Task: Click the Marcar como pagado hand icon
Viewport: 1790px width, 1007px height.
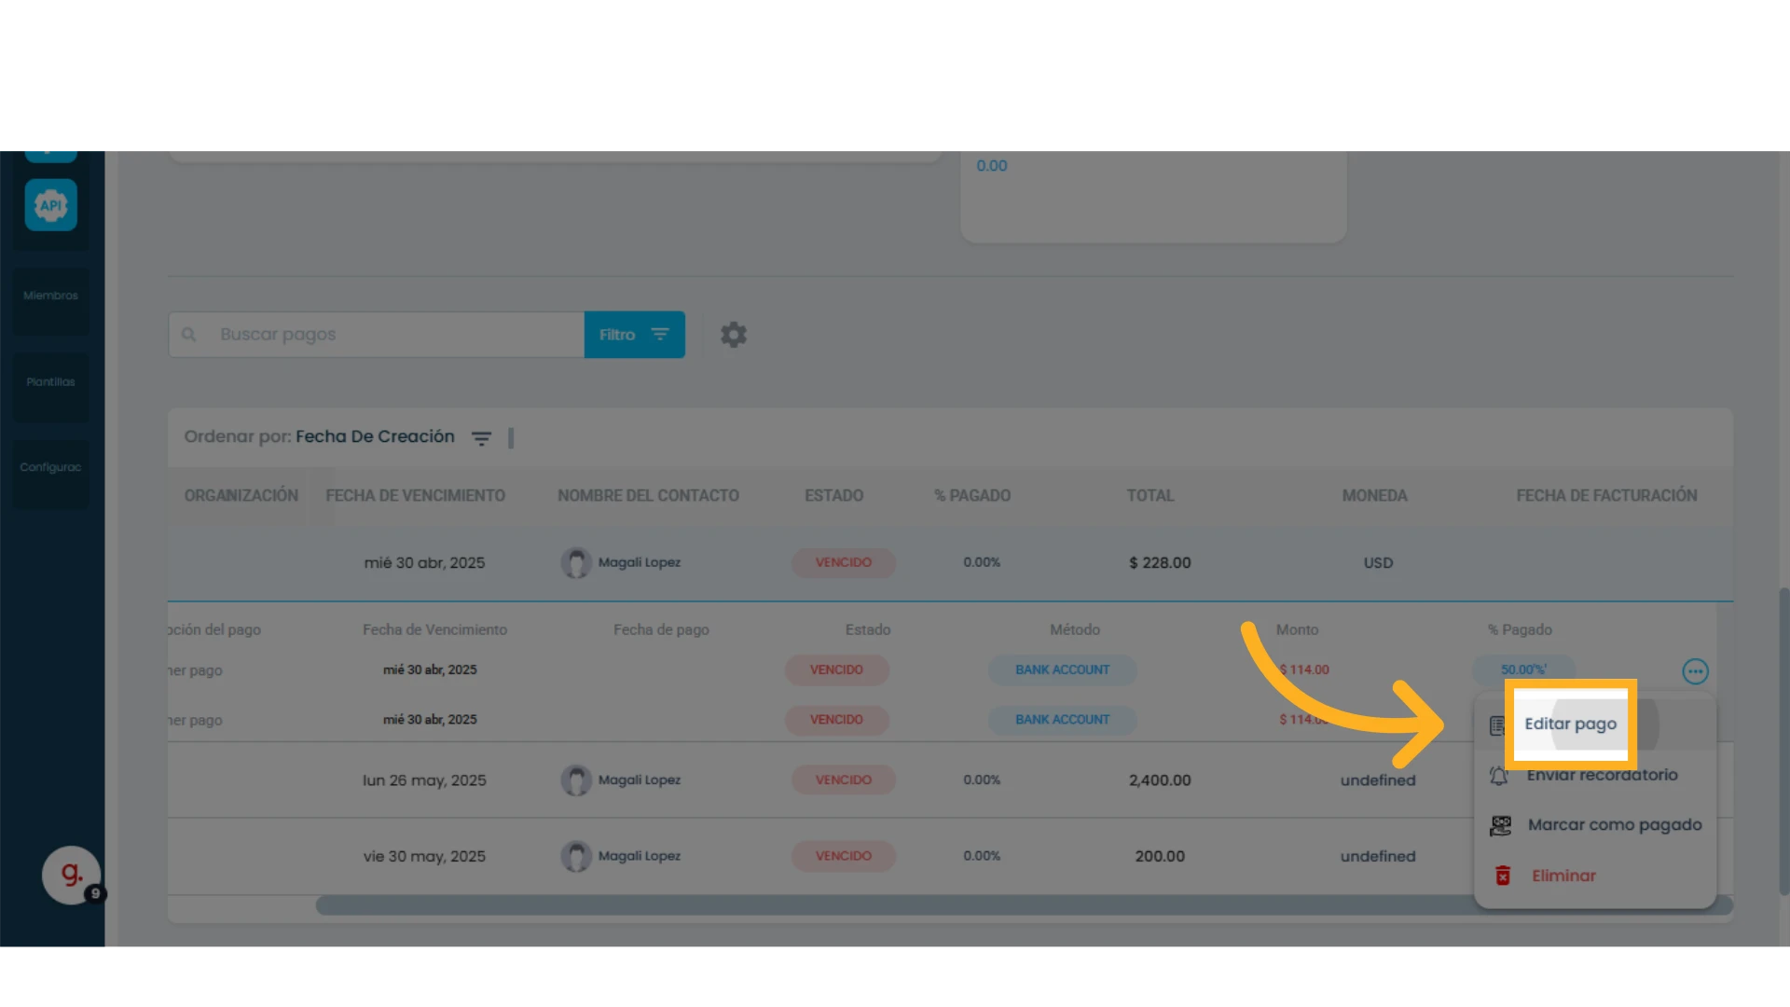Action: pos(1500,825)
